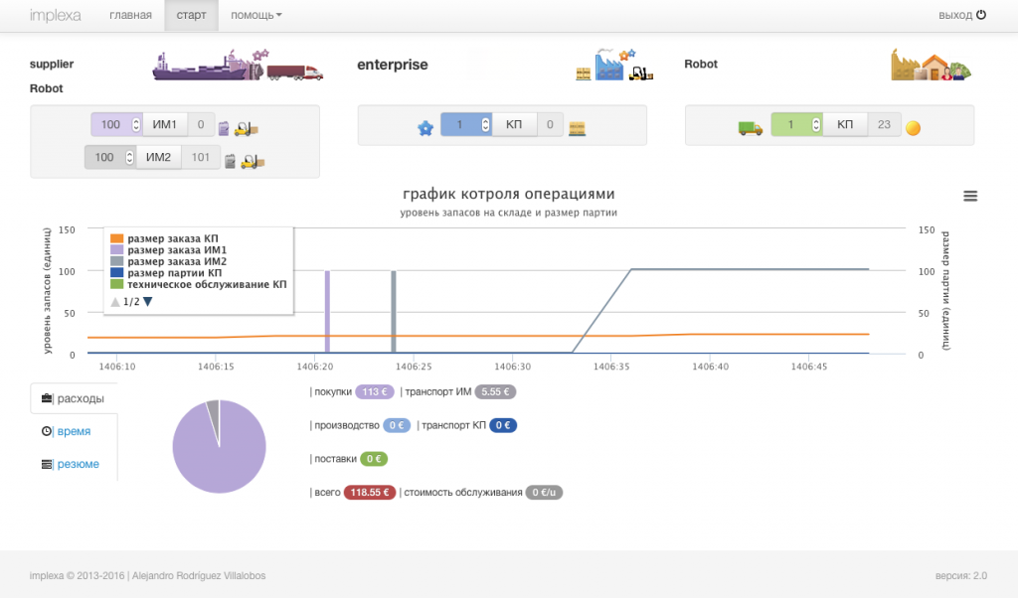
Task: Select the старт tab
Action: (191, 15)
